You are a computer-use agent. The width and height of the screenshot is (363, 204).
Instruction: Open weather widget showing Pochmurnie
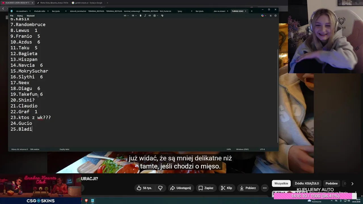tap(314, 201)
